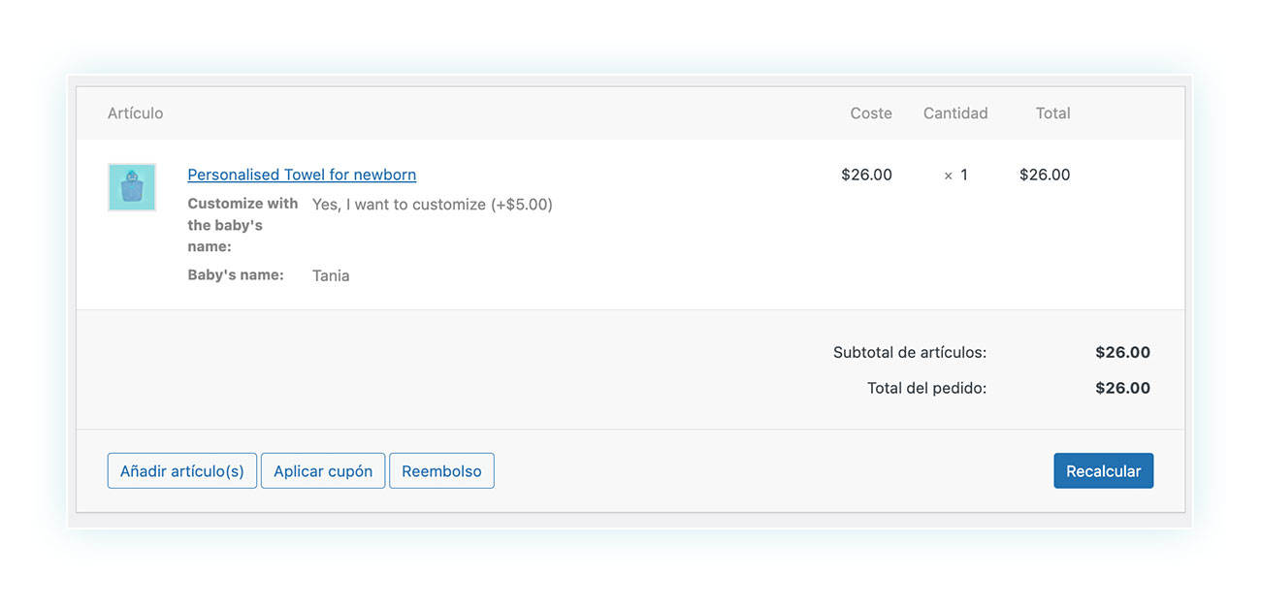Open the Personalised Towel for newborn link

coord(302,175)
